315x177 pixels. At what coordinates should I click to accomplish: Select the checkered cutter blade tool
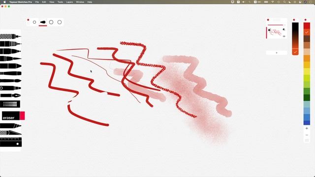point(11,132)
